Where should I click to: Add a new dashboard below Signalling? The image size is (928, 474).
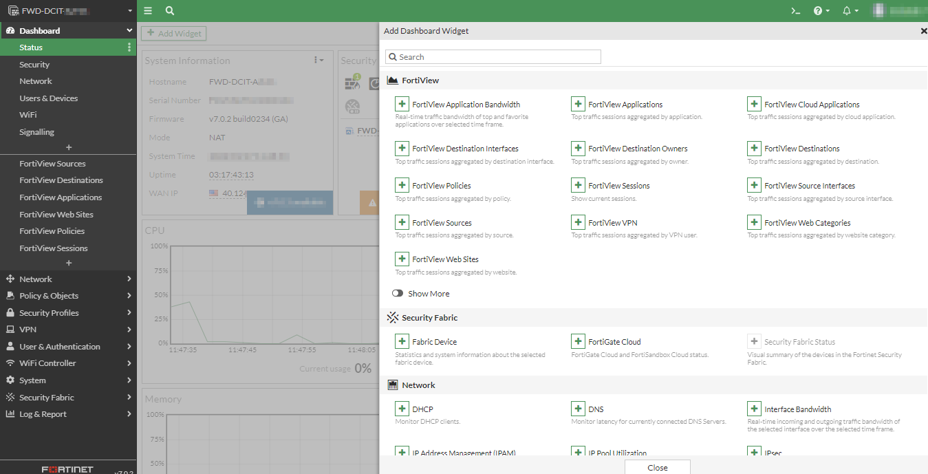tap(68, 147)
